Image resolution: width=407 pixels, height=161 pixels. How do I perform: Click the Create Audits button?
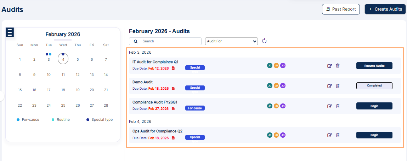(x=385, y=9)
